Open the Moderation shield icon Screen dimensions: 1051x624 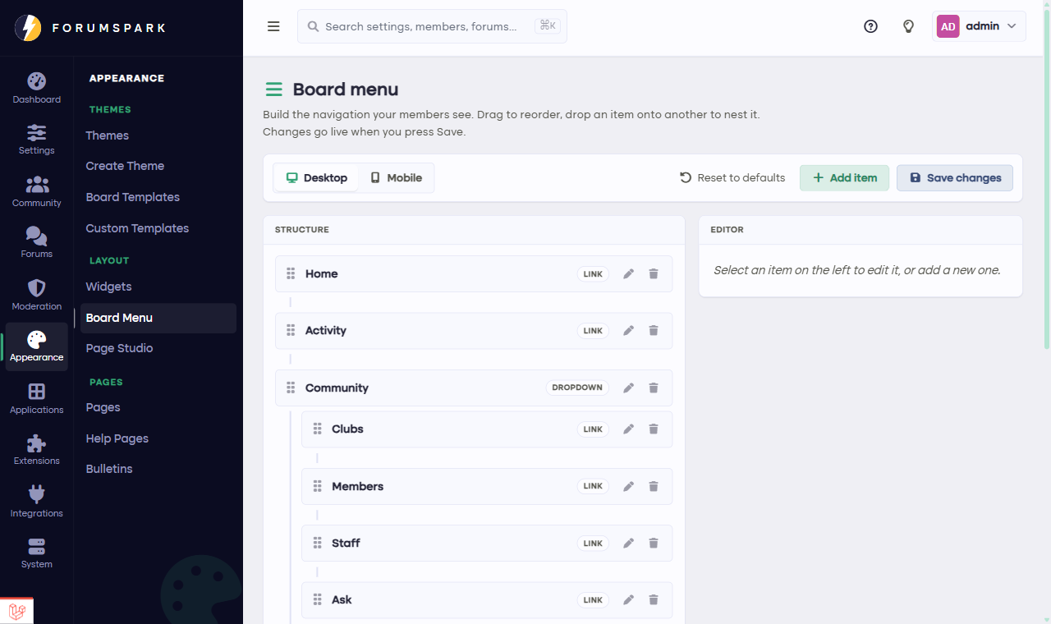(x=37, y=288)
